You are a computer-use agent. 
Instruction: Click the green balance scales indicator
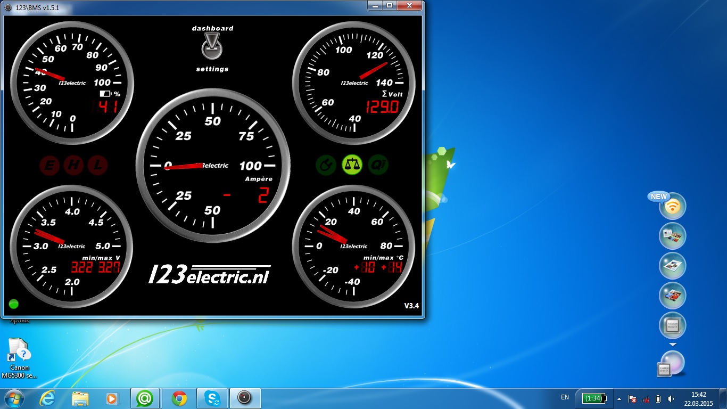351,165
